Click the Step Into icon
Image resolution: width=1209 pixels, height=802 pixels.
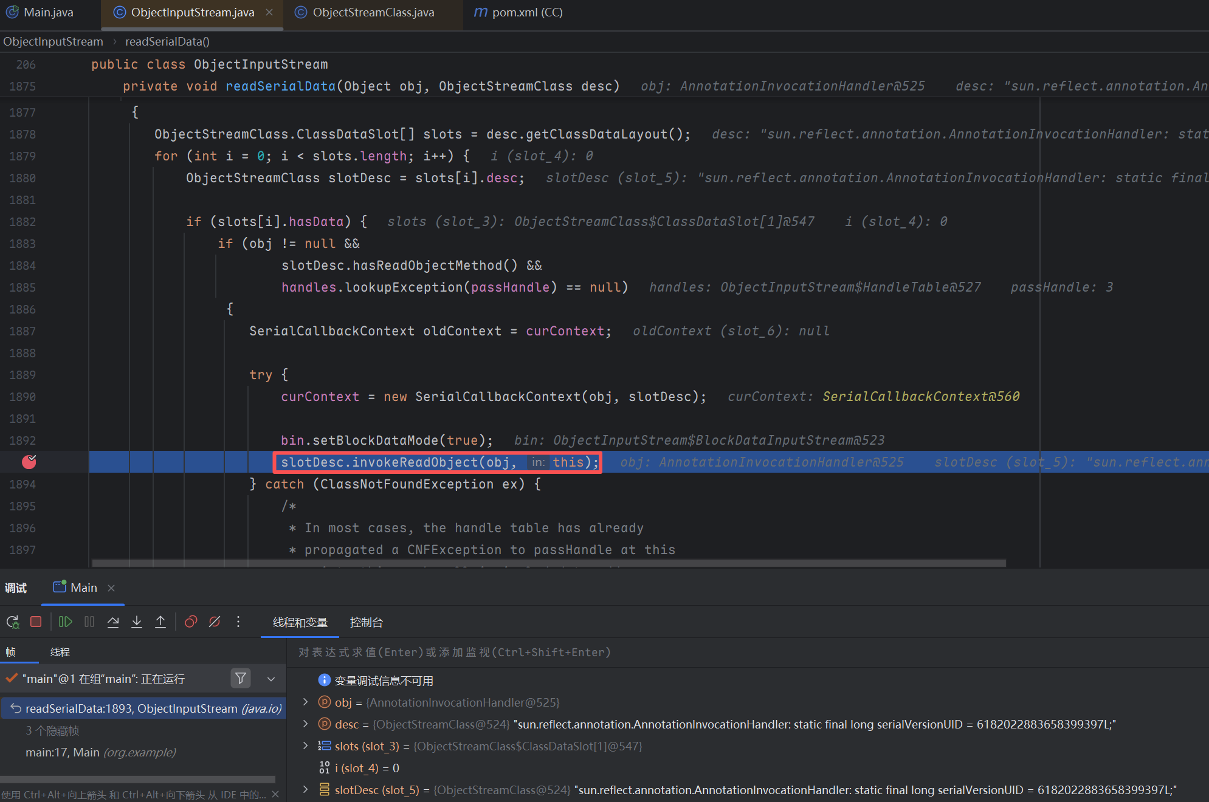tap(137, 622)
